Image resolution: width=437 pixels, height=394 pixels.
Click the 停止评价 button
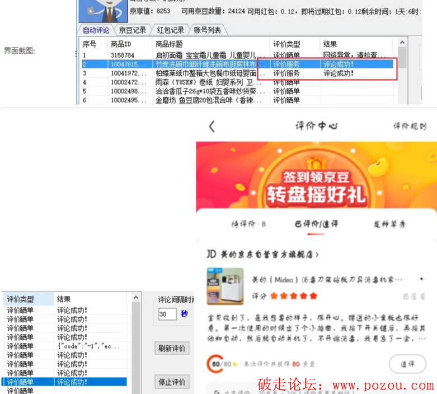click(172, 382)
